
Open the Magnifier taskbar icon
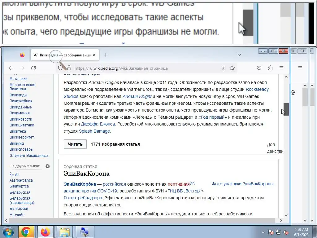pyautogui.click(x=85, y=232)
